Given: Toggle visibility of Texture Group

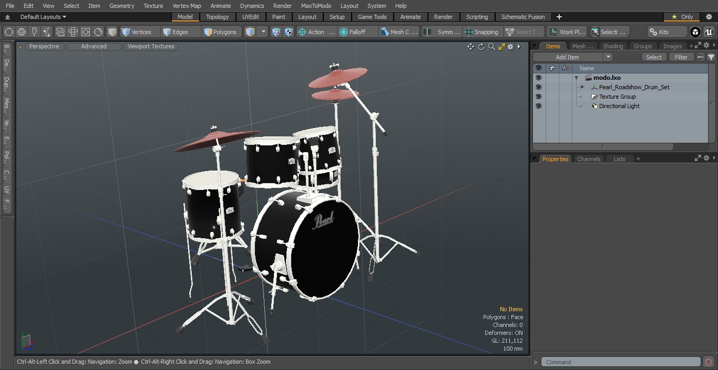Looking at the screenshot, I should coord(538,97).
